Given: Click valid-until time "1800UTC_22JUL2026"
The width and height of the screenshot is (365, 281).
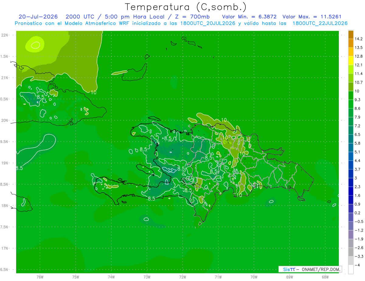Looking at the screenshot, I should [320, 23].
